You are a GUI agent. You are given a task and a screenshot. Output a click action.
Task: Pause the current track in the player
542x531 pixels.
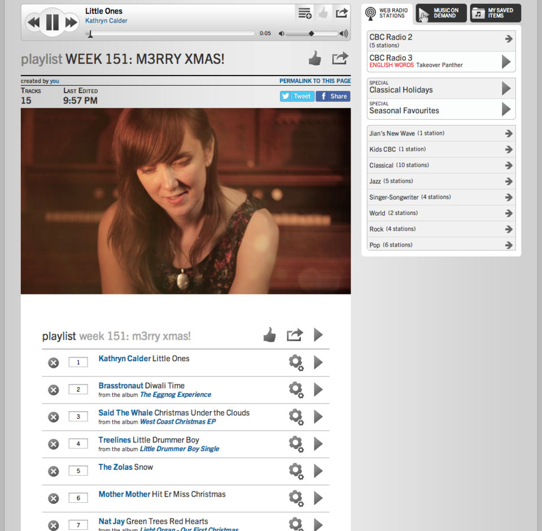[x=53, y=23]
